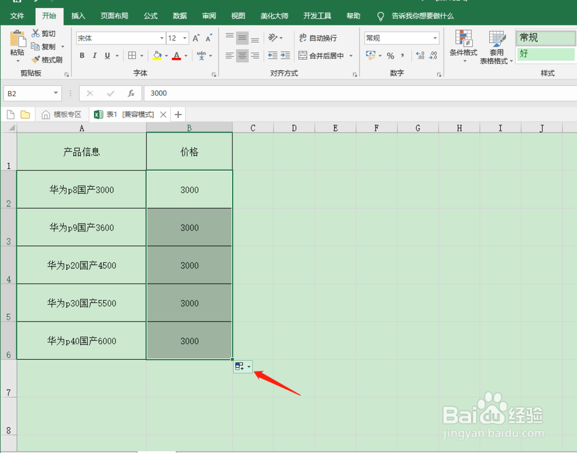Apply the yellow fill color bucket
The width and height of the screenshot is (577, 453).
point(157,55)
